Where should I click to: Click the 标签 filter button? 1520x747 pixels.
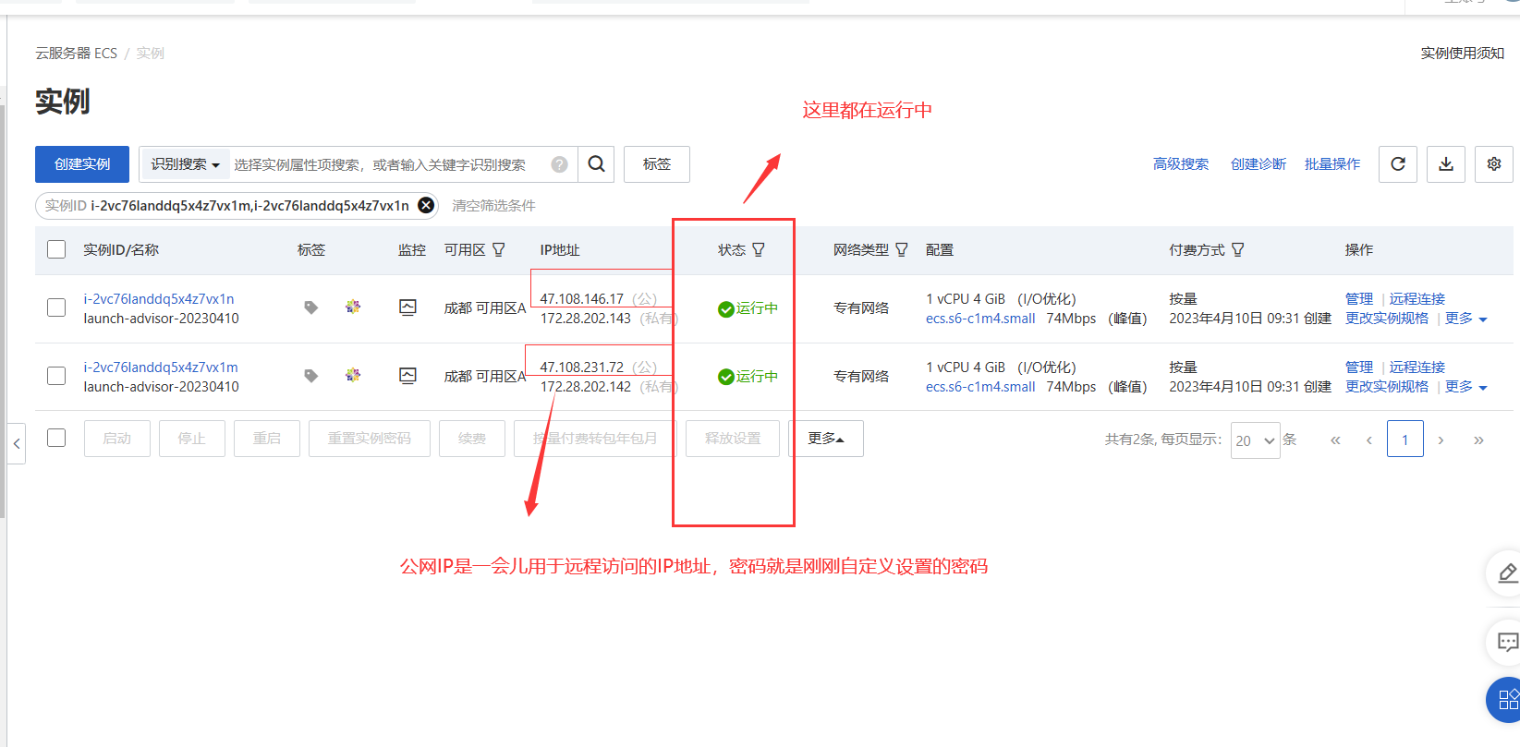click(x=657, y=164)
